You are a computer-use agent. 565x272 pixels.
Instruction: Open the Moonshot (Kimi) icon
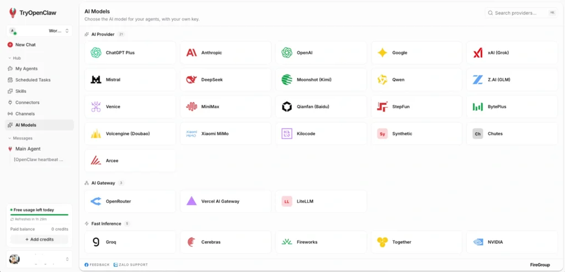pyautogui.click(x=287, y=79)
